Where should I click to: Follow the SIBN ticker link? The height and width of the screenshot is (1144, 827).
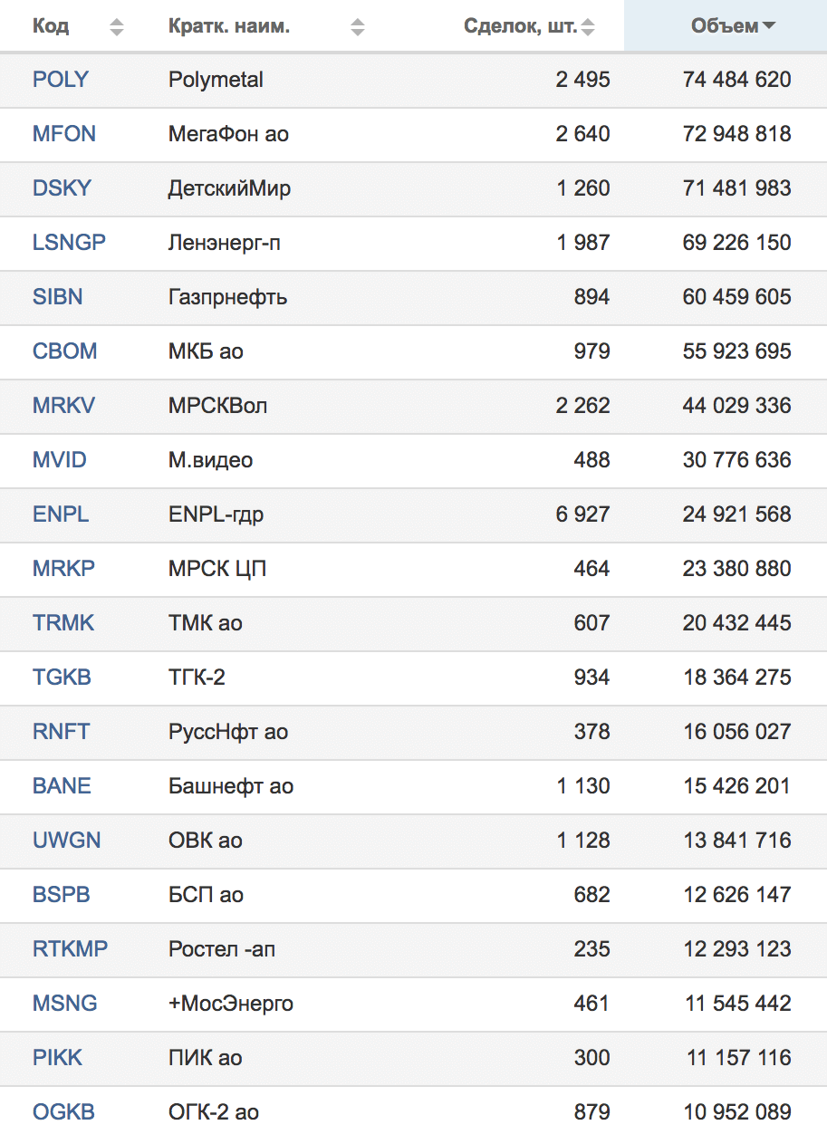pos(57,297)
